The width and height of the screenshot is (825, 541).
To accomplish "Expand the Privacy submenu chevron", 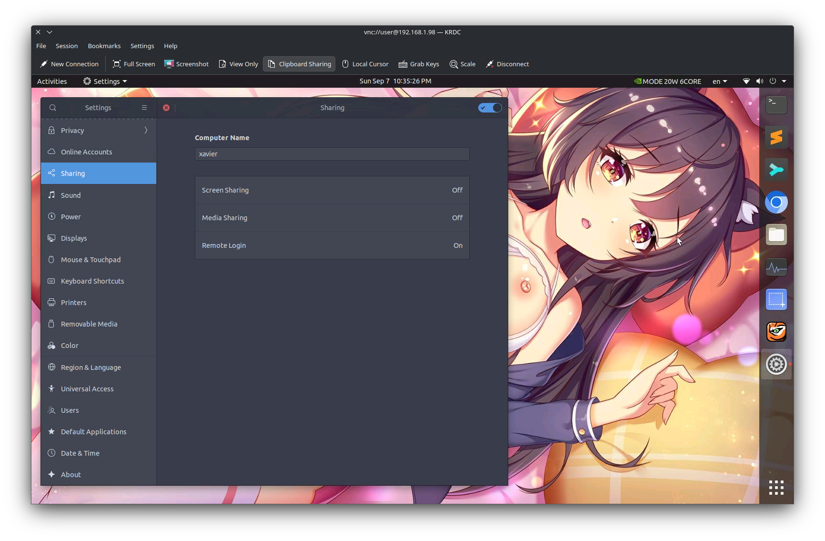I will 146,130.
